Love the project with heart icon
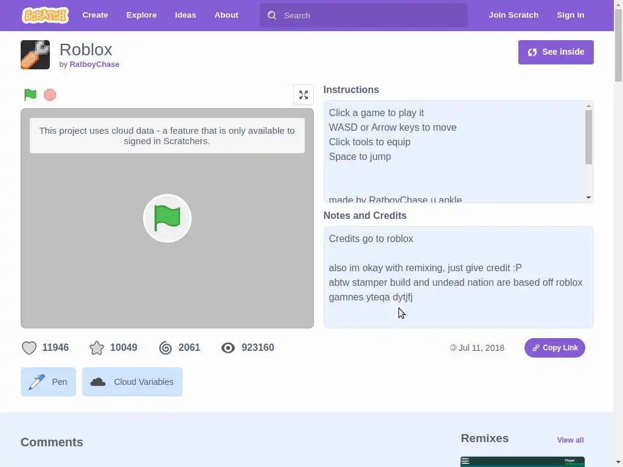 [x=29, y=348]
